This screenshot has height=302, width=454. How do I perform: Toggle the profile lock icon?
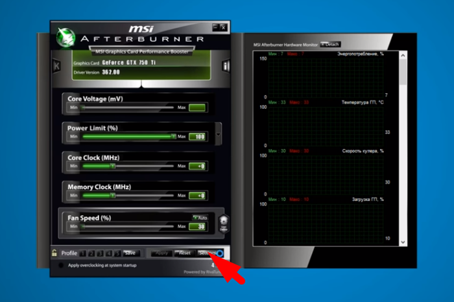pyautogui.click(x=54, y=253)
